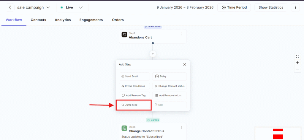The image size is (304, 140).
Task: Switch to the Analytics tab
Action: [x=63, y=20]
